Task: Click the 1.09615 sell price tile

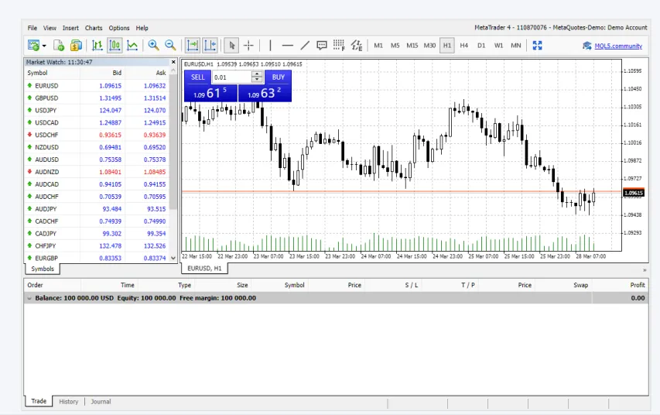Action: click(211, 93)
